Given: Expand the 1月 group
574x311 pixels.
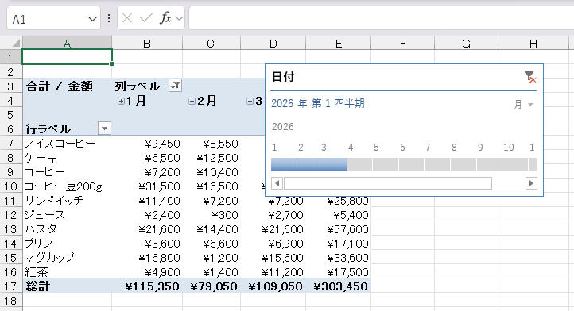Looking at the screenshot, I should pyautogui.click(x=121, y=101).
